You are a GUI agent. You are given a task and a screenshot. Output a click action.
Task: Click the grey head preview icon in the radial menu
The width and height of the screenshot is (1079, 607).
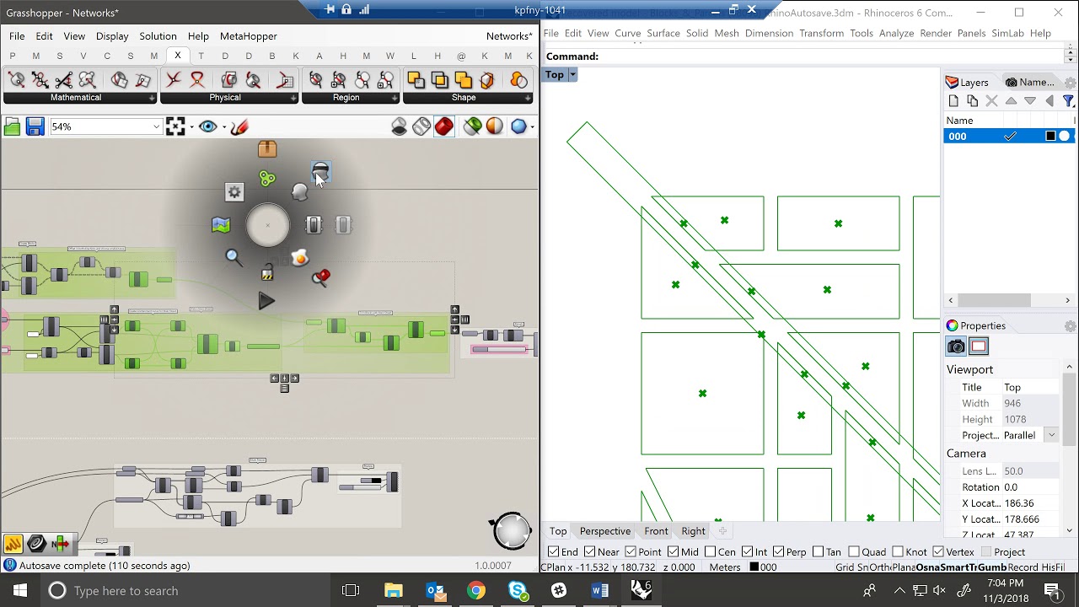tap(300, 192)
